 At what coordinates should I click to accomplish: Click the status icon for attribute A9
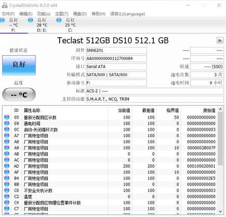point(7,148)
